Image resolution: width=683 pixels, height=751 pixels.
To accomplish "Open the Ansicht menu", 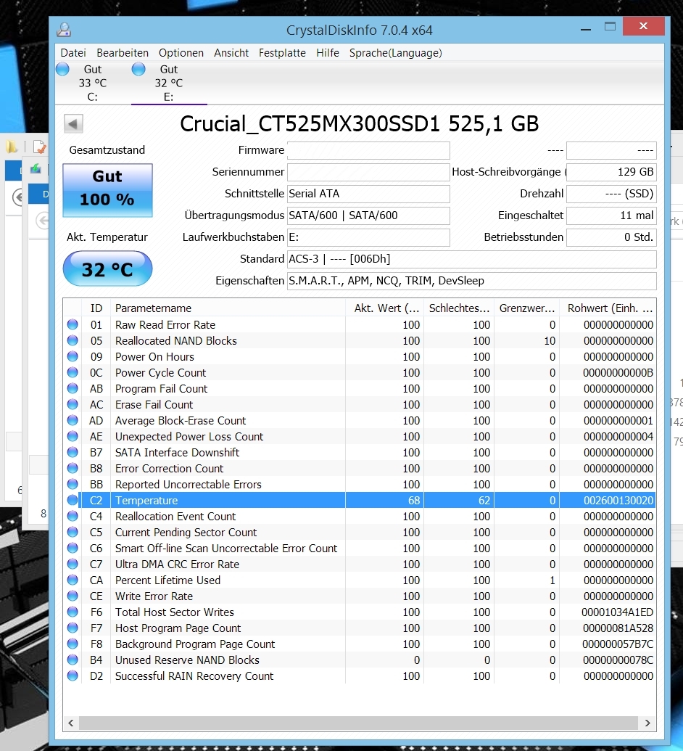I will (x=231, y=53).
